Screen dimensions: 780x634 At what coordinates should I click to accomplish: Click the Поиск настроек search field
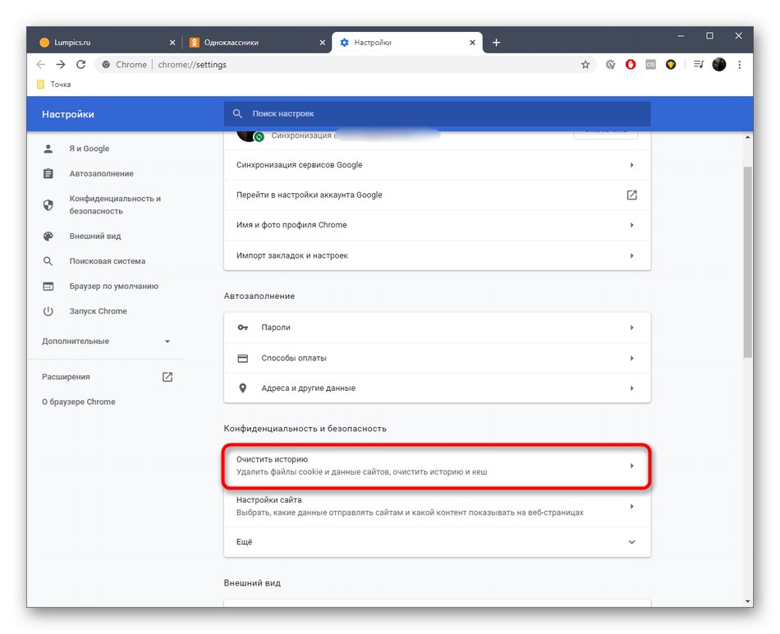438,113
